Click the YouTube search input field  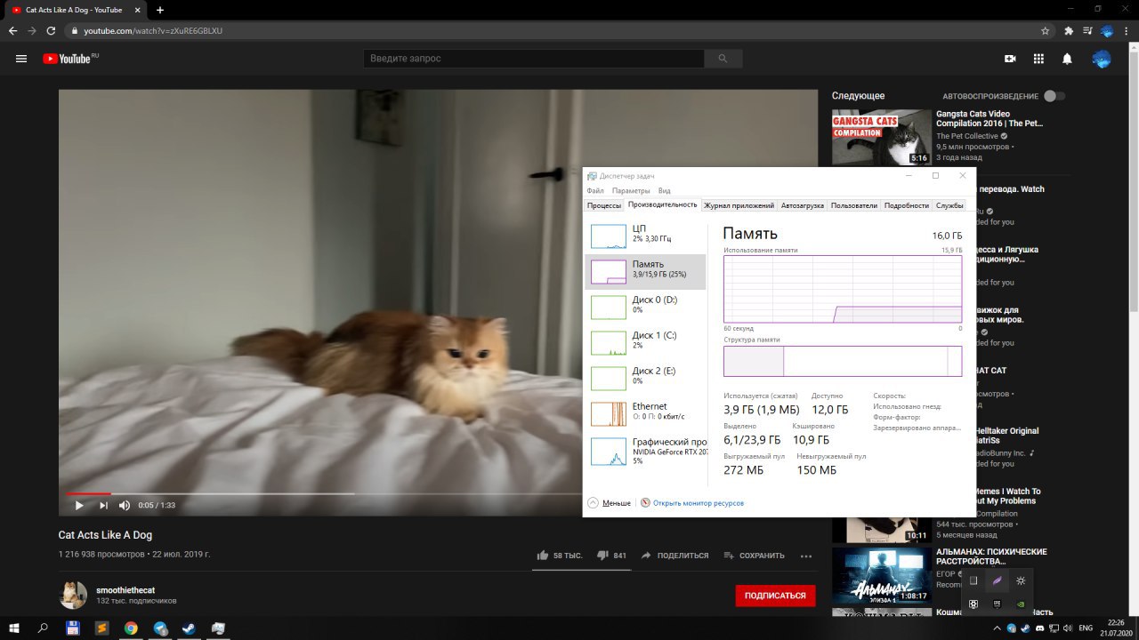(x=534, y=59)
